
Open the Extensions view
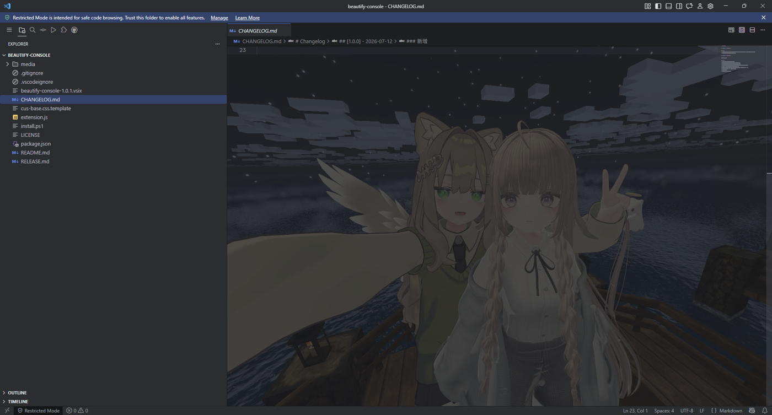64,30
